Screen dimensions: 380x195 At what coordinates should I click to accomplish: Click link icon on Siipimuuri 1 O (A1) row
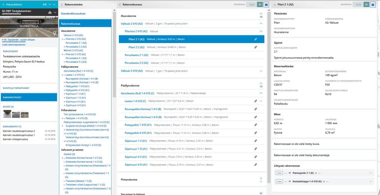[x=256, y=149]
